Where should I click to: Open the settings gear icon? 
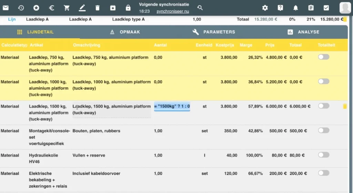(265, 8)
